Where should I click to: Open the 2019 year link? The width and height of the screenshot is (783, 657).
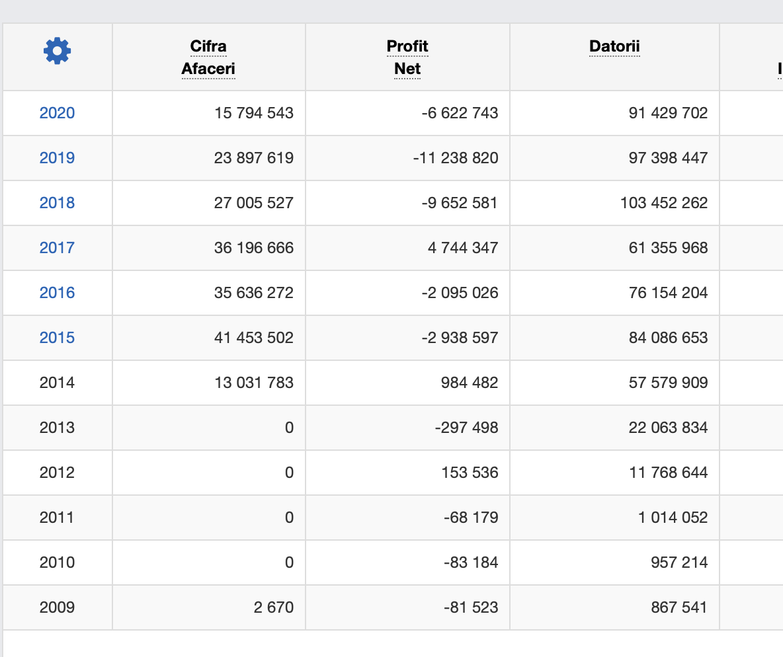[x=57, y=158]
